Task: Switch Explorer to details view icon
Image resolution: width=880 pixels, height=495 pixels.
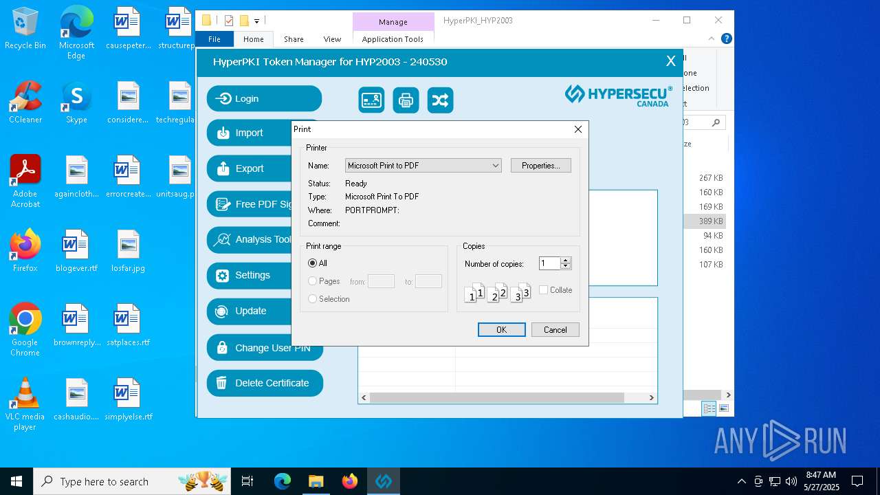Action: pos(709,408)
